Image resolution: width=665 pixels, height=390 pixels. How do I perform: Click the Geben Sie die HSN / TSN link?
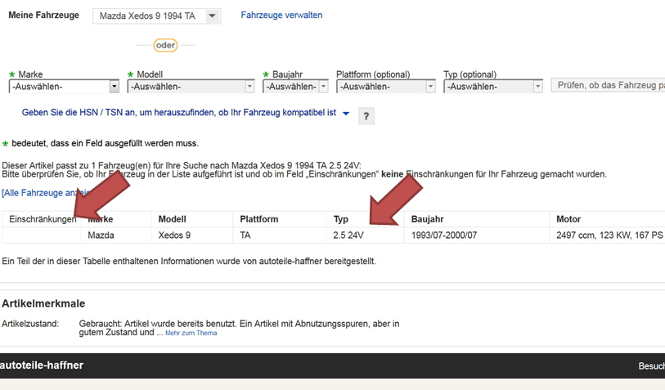click(x=179, y=114)
